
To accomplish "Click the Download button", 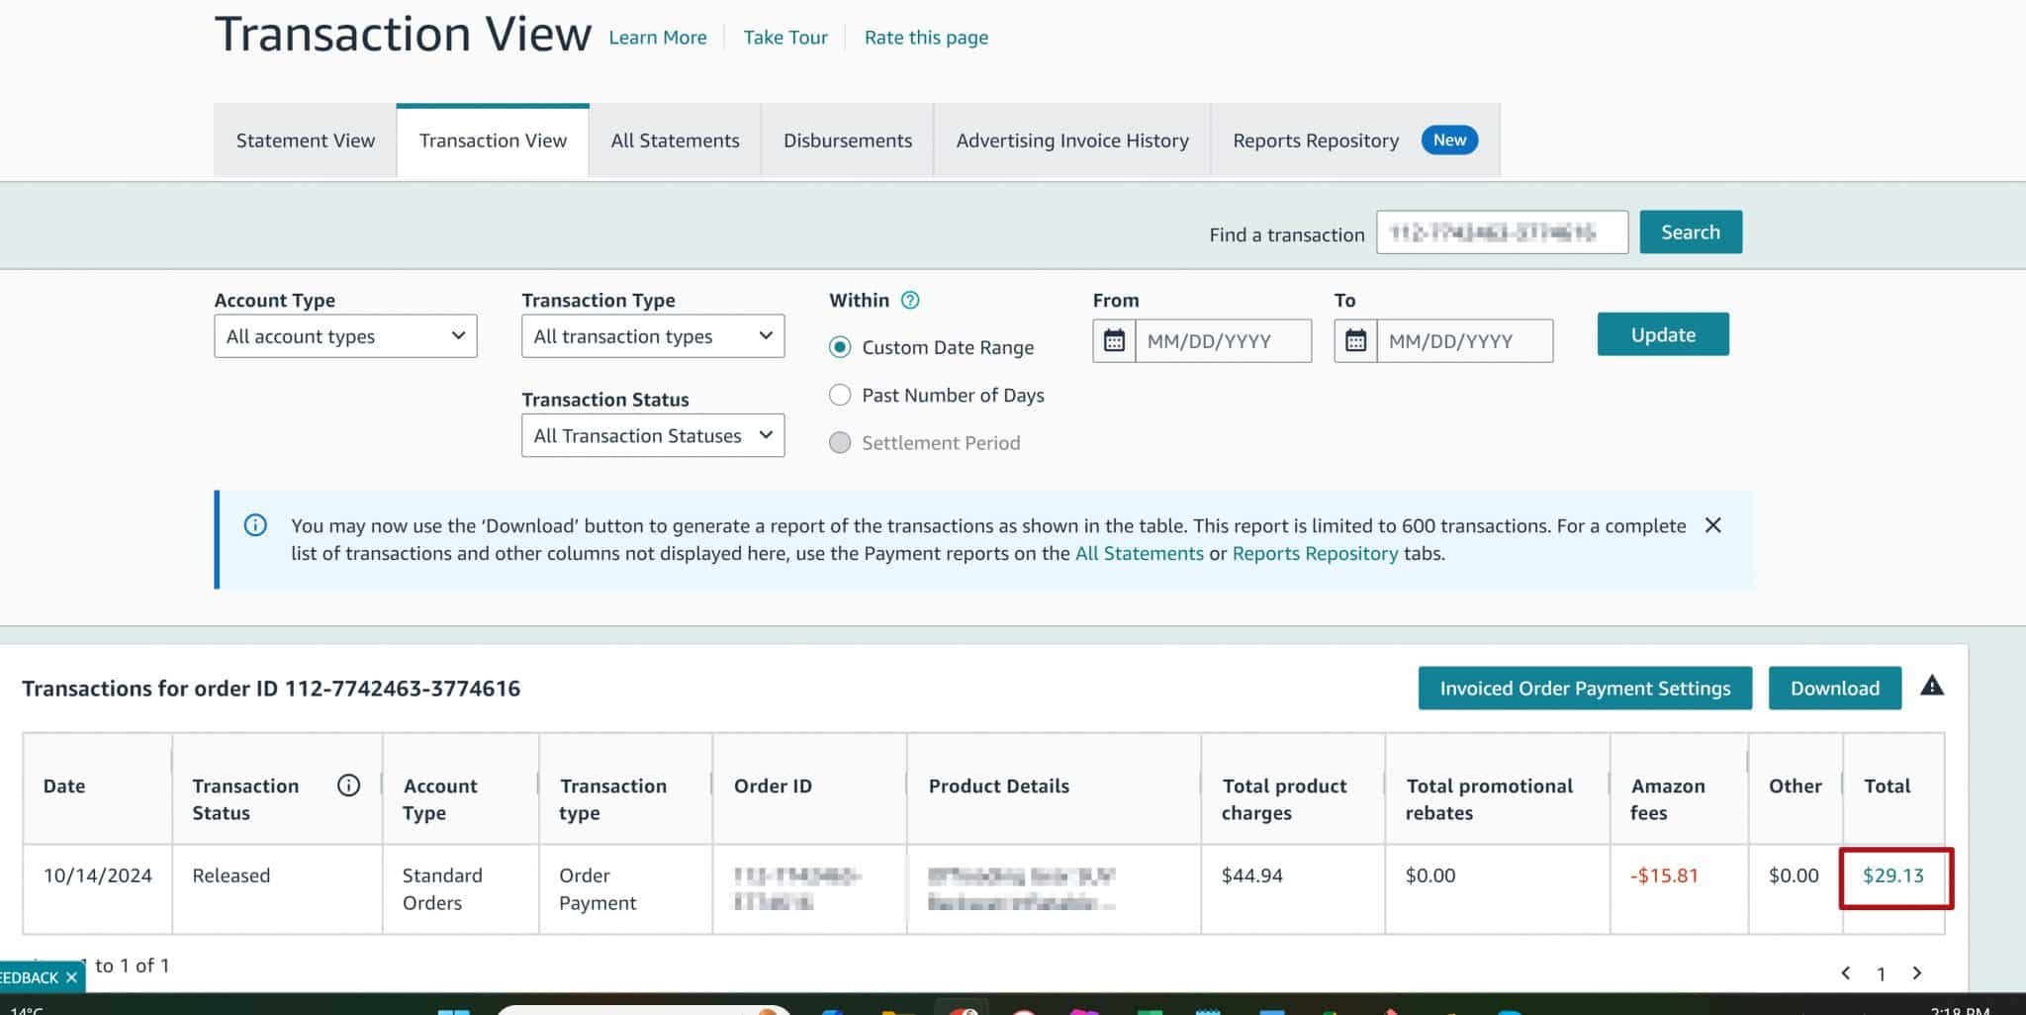I will click(1835, 689).
